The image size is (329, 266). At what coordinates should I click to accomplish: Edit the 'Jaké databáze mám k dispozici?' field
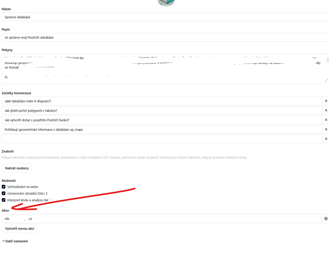(x=162, y=101)
